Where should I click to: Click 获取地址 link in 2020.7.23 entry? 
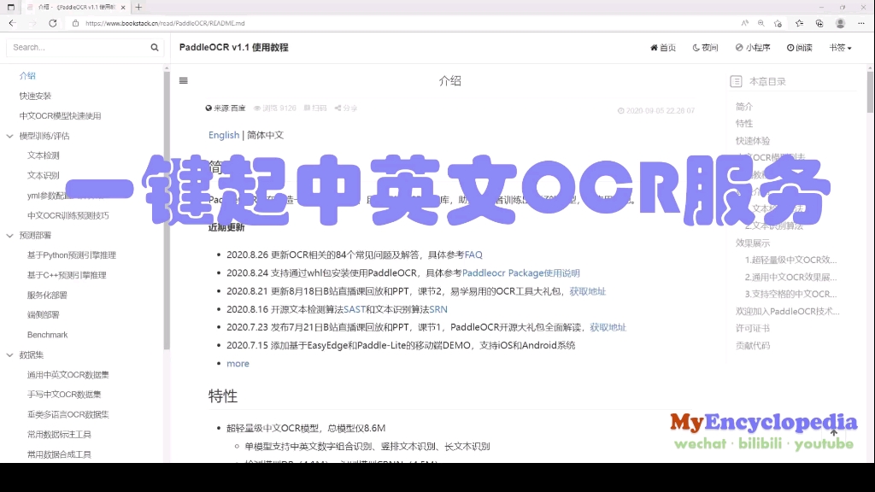[x=608, y=327]
